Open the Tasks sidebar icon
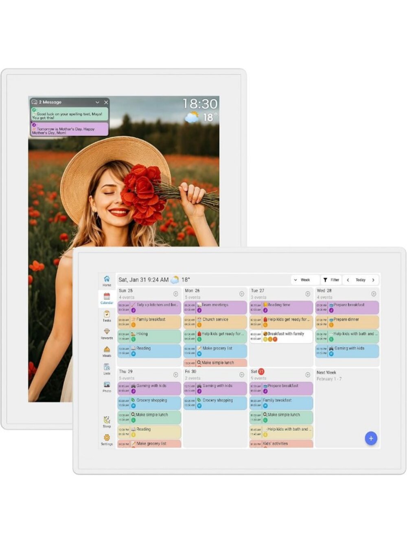Screen dimensions: 407x543 pos(107,316)
